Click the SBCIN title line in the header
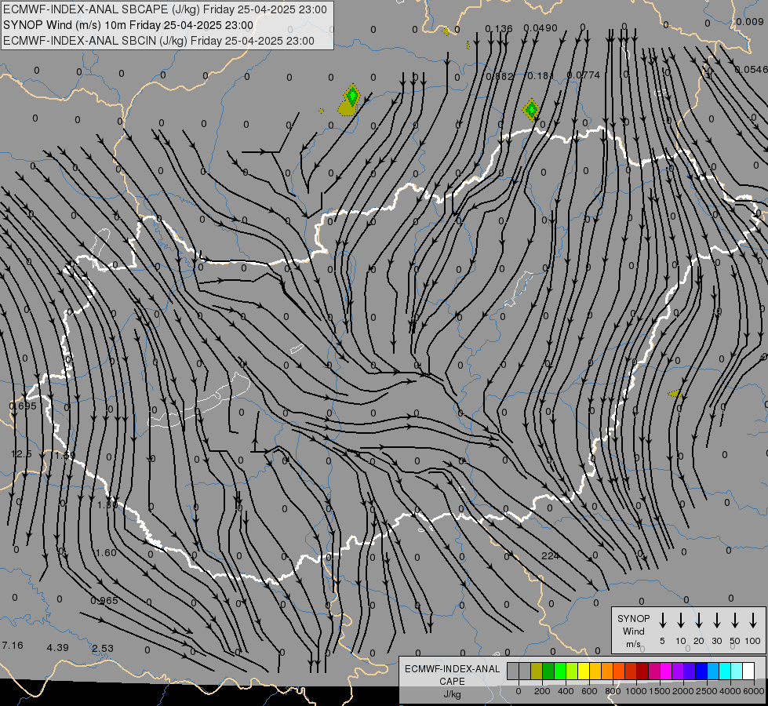This screenshot has width=768, height=706. coord(158,41)
